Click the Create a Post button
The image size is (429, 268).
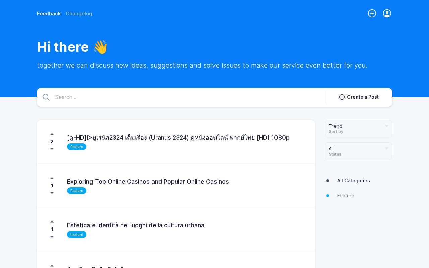tap(359, 97)
